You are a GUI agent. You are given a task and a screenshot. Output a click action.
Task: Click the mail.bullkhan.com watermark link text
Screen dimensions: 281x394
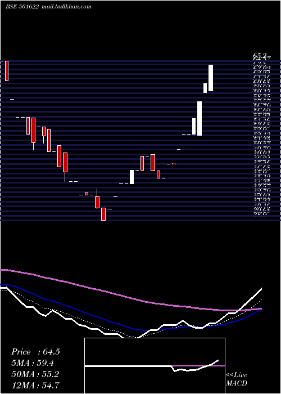(66, 7)
